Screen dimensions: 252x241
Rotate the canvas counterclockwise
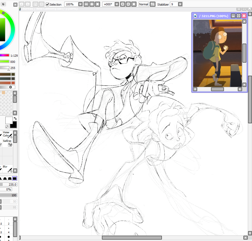point(123,4)
